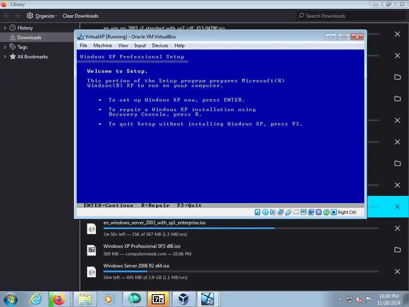Image resolution: width=409 pixels, height=307 pixels.
Task: Click the 'Right Ctrl' host key label
Action: tap(347, 212)
